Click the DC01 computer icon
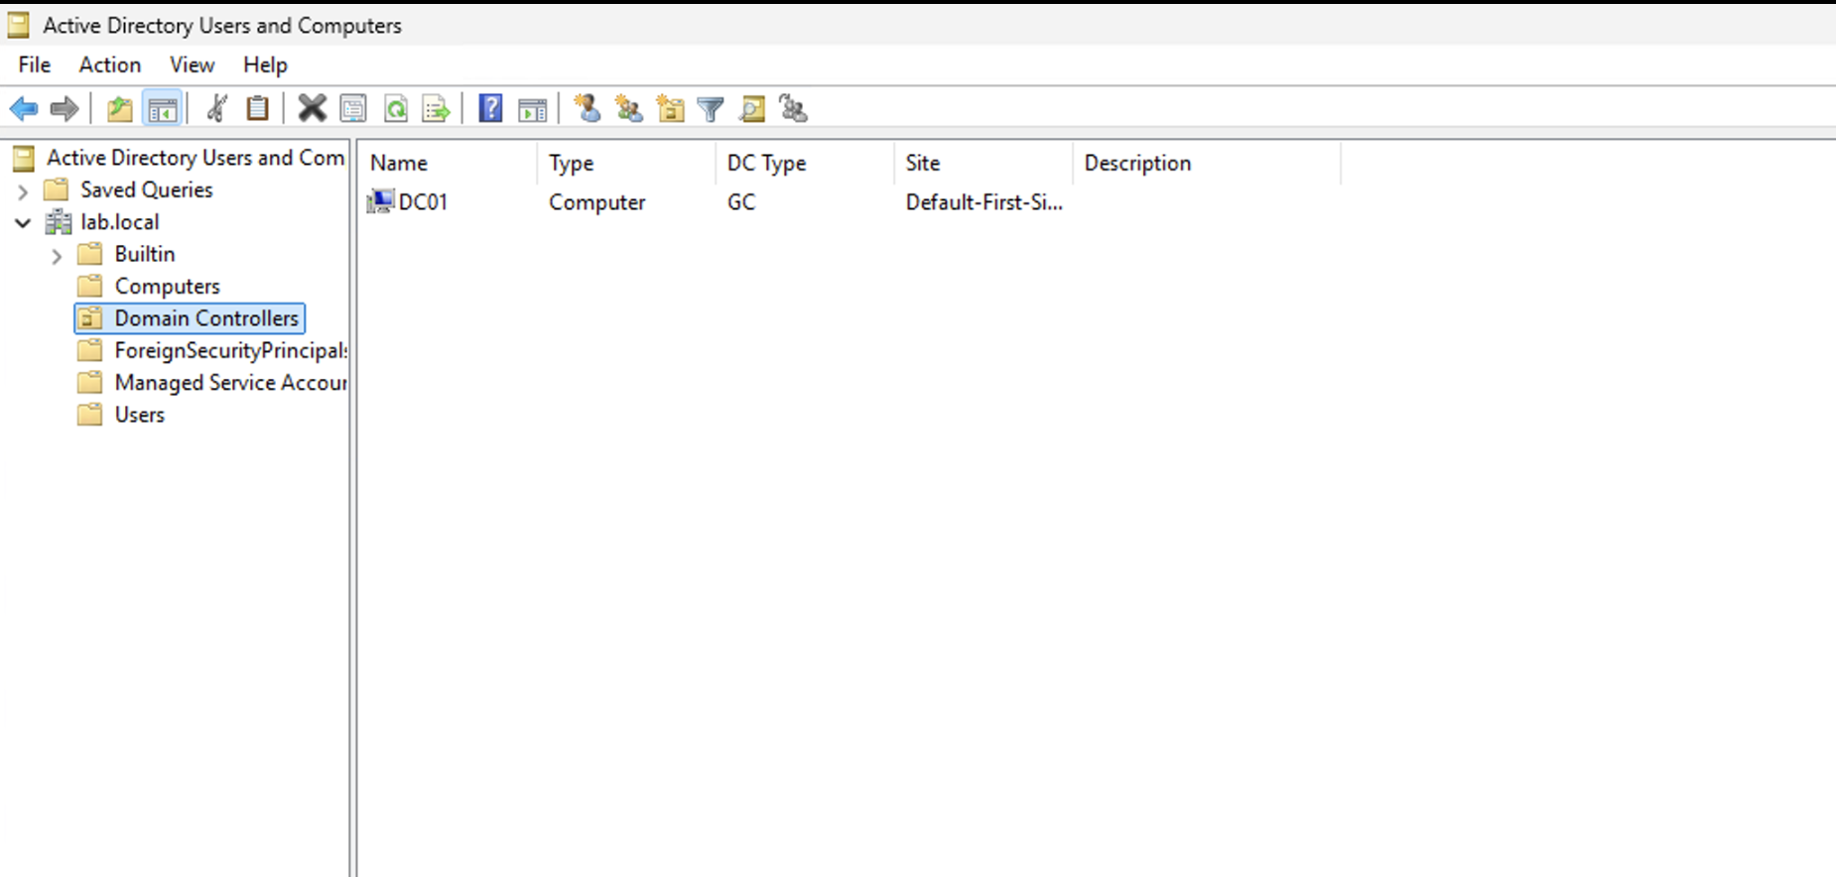1836x877 pixels. 380,202
